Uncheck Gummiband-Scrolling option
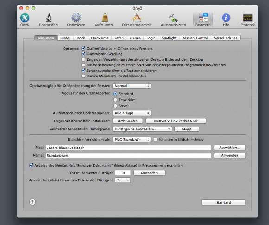The width and height of the screenshot is (269, 225). [83, 54]
